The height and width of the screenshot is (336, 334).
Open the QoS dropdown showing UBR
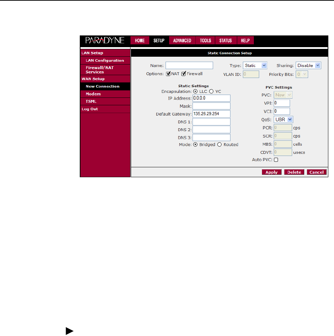pos(283,119)
